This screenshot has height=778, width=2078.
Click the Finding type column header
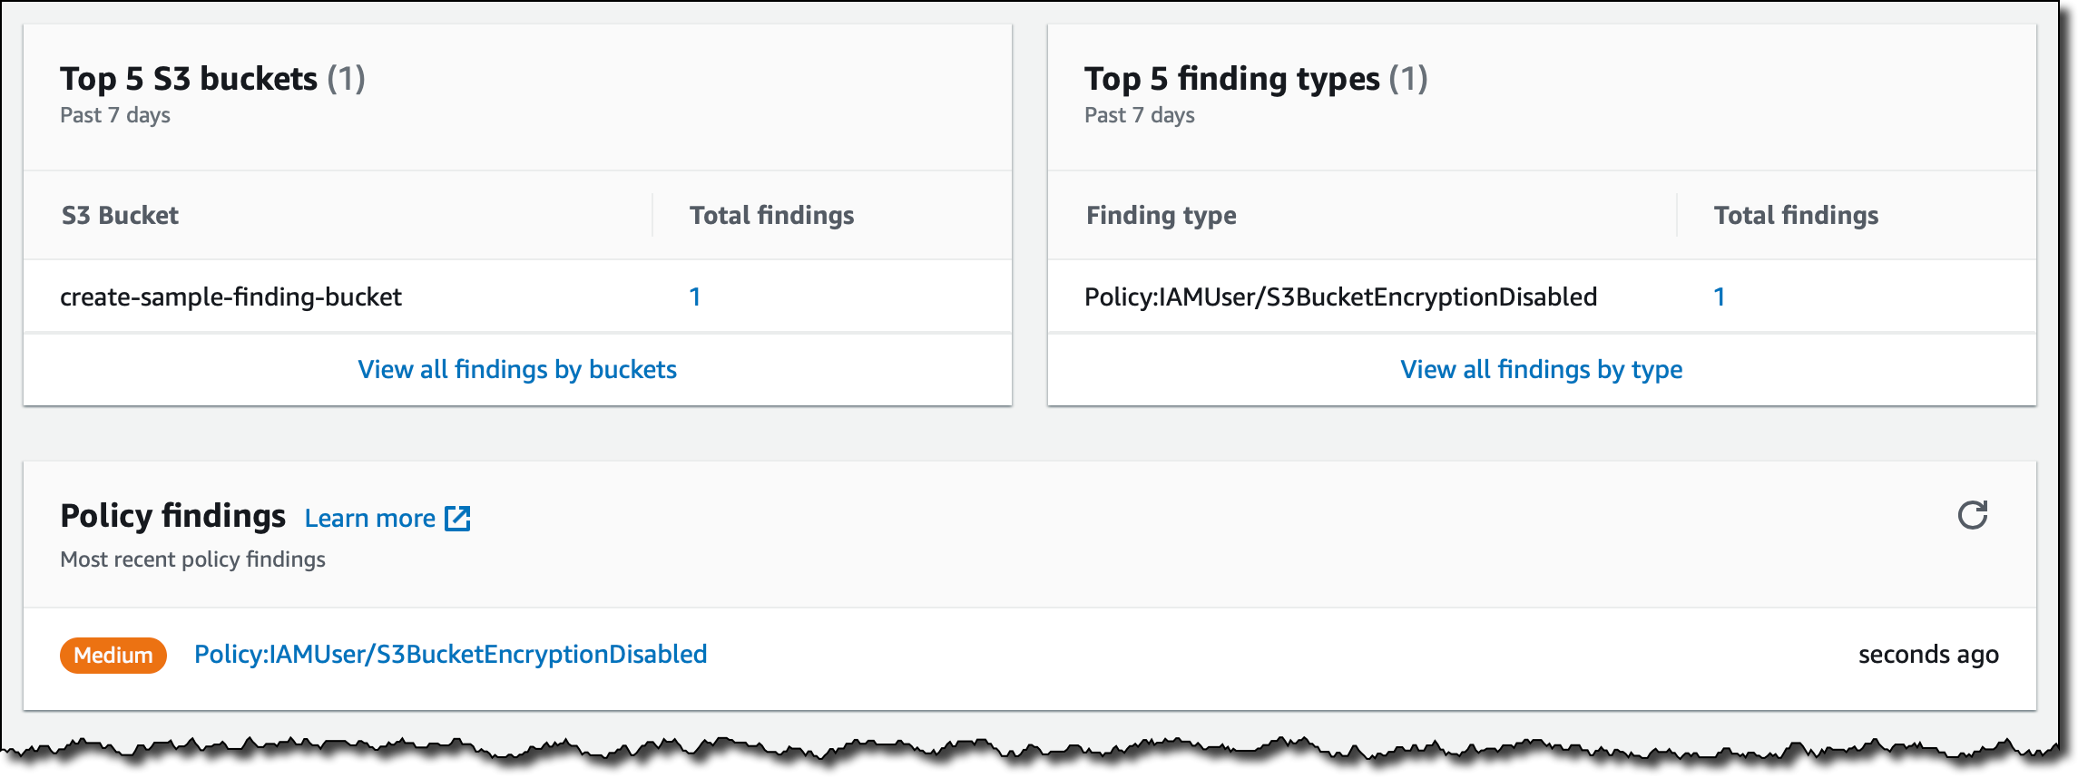(x=1161, y=215)
